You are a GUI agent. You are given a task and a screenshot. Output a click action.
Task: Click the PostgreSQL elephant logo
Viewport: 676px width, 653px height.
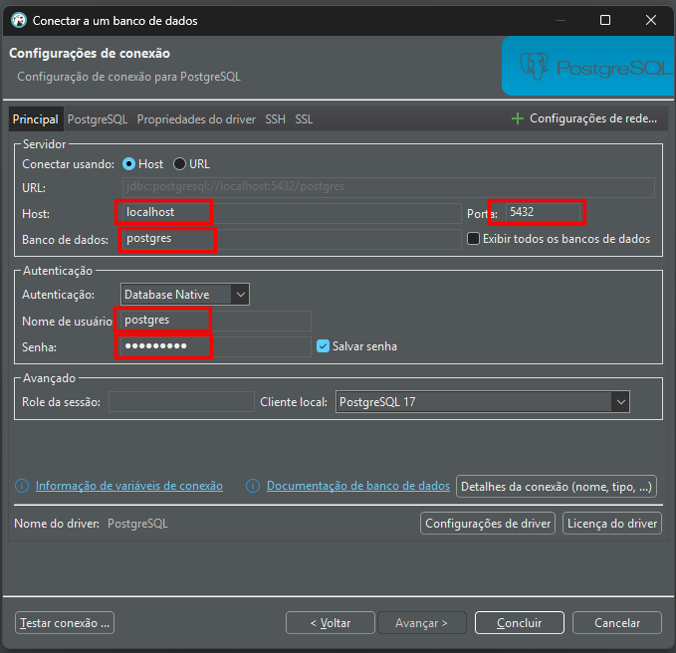click(x=535, y=68)
